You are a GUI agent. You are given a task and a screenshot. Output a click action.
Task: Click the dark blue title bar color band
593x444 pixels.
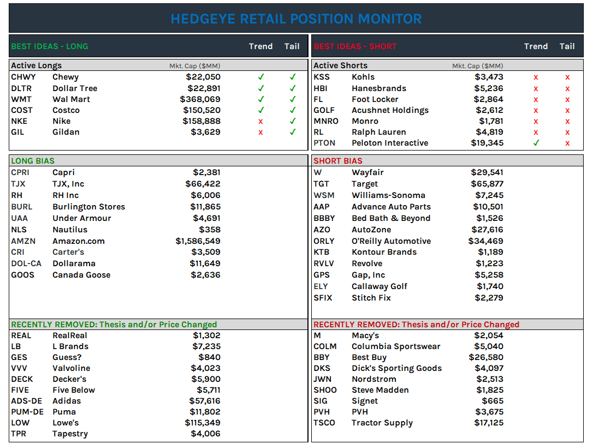click(296, 19)
